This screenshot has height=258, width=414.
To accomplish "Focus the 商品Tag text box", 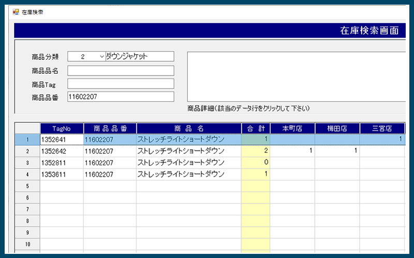I will pos(121,84).
